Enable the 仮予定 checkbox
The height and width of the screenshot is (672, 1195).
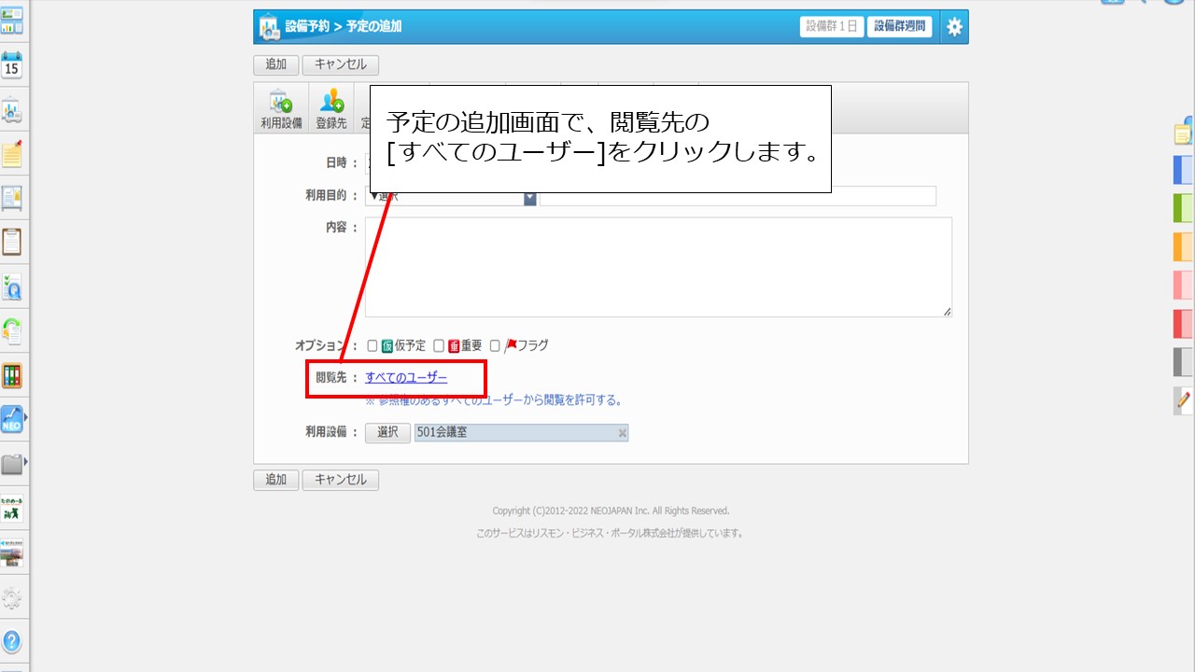click(x=373, y=345)
